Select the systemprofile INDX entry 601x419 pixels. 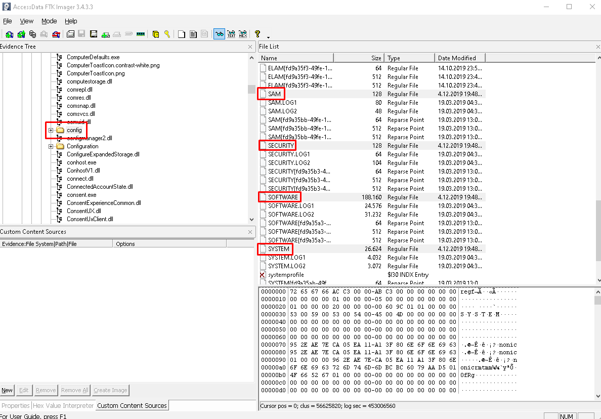[286, 275]
